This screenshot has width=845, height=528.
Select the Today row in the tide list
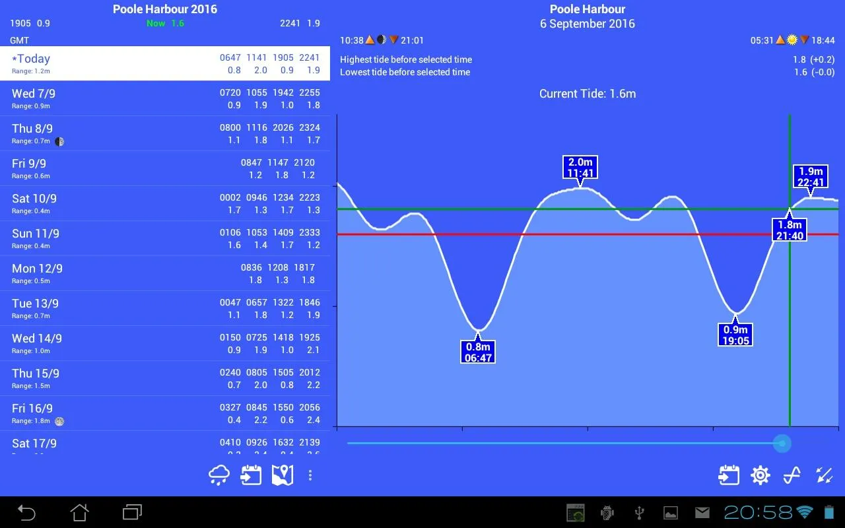click(x=165, y=63)
